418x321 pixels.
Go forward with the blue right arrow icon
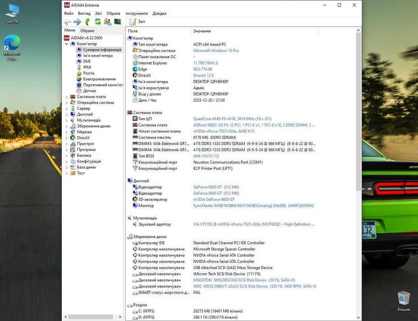77,22
